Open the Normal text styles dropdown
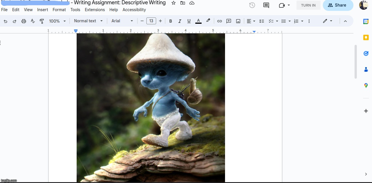372x183 pixels. [88, 21]
